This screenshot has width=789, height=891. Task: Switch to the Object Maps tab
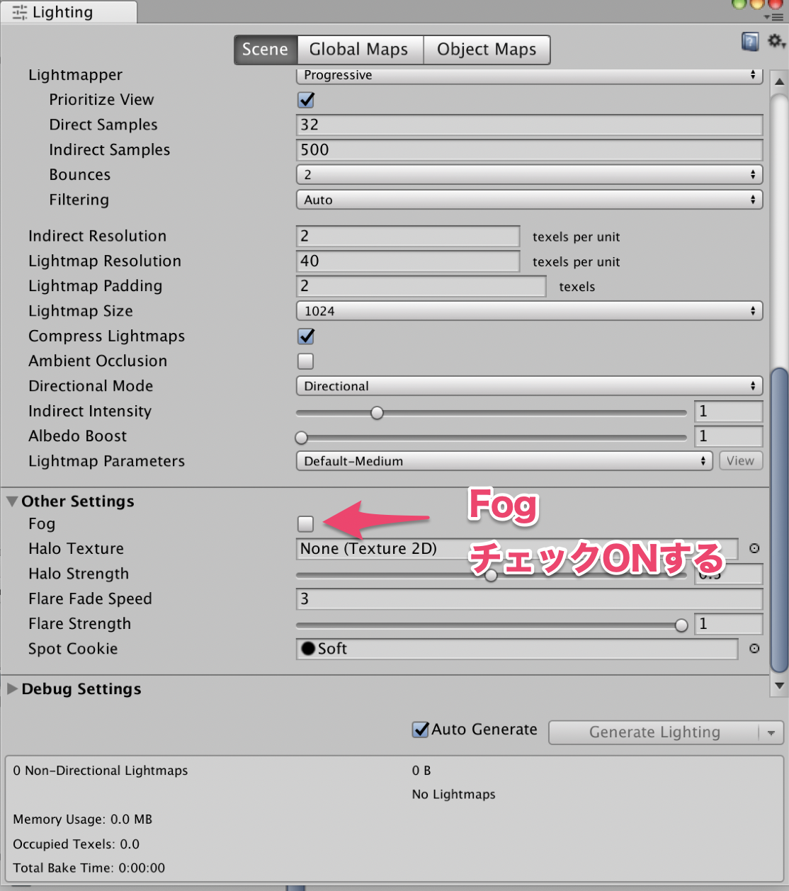tap(486, 49)
